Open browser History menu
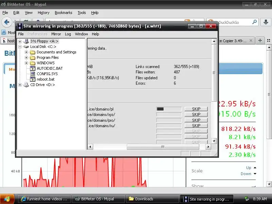 click(x=44, y=13)
